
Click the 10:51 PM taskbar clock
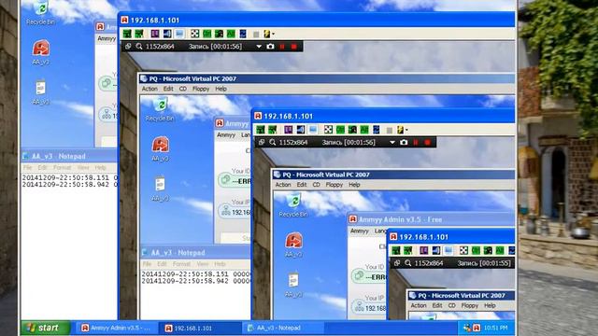[495, 328]
